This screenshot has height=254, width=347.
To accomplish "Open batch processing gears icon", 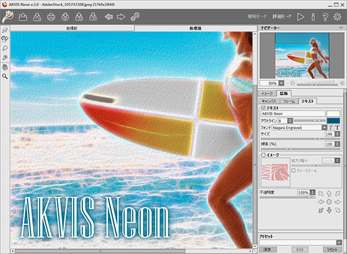I will click(x=135, y=17).
